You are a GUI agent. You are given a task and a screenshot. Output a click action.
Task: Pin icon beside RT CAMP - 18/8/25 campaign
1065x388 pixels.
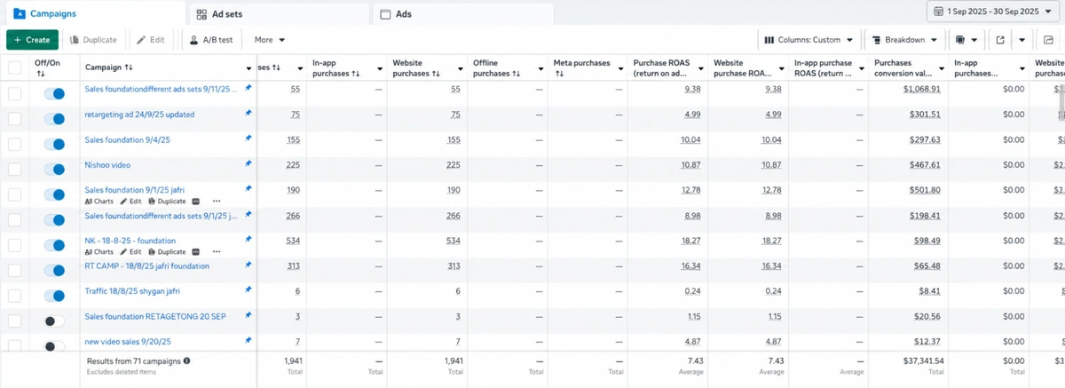[248, 265]
